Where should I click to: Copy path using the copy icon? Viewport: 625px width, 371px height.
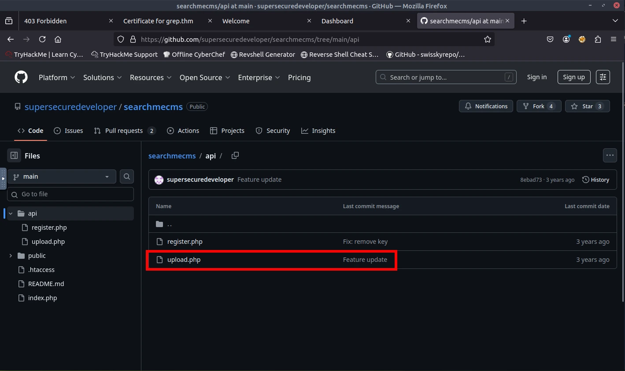coord(235,155)
